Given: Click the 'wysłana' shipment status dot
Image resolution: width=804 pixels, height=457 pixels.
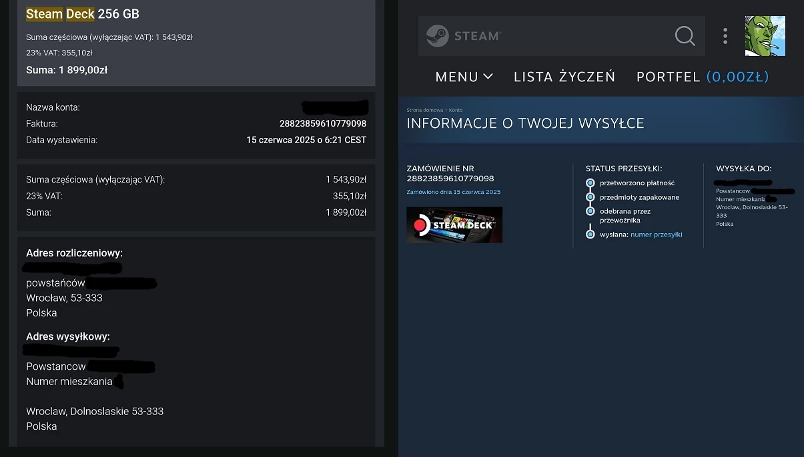Looking at the screenshot, I should point(590,232).
